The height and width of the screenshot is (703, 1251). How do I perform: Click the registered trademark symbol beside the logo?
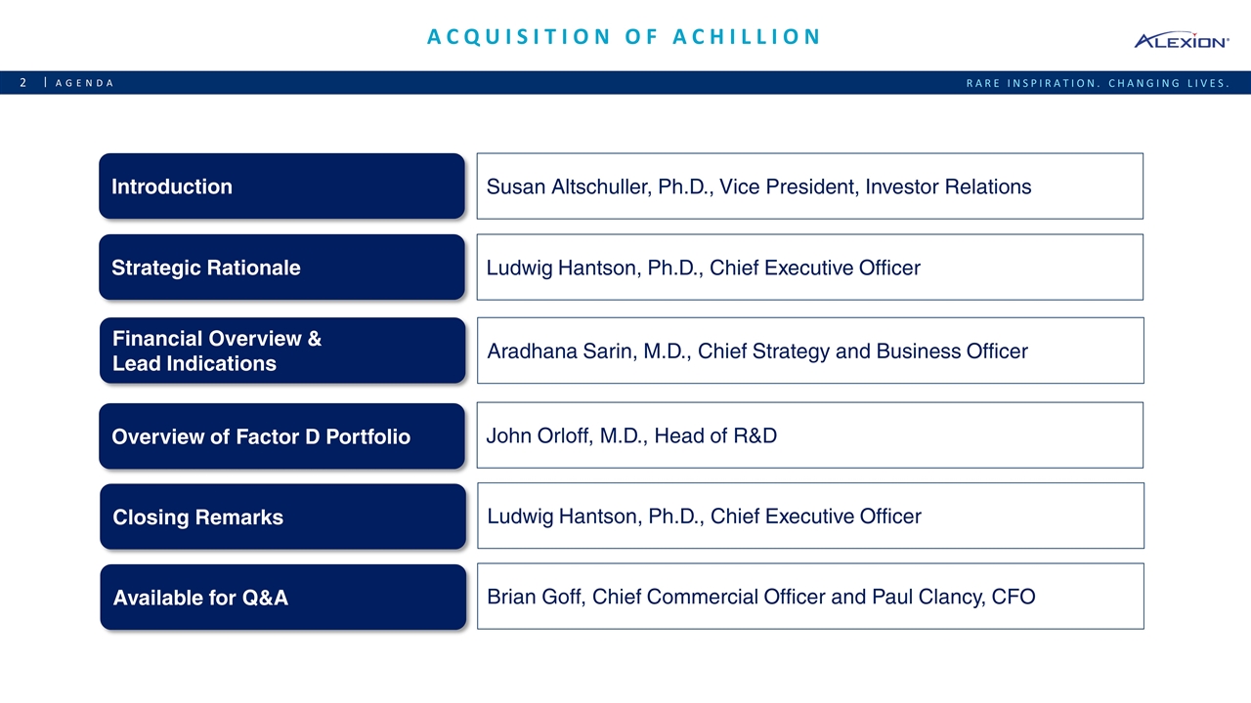tap(1228, 42)
